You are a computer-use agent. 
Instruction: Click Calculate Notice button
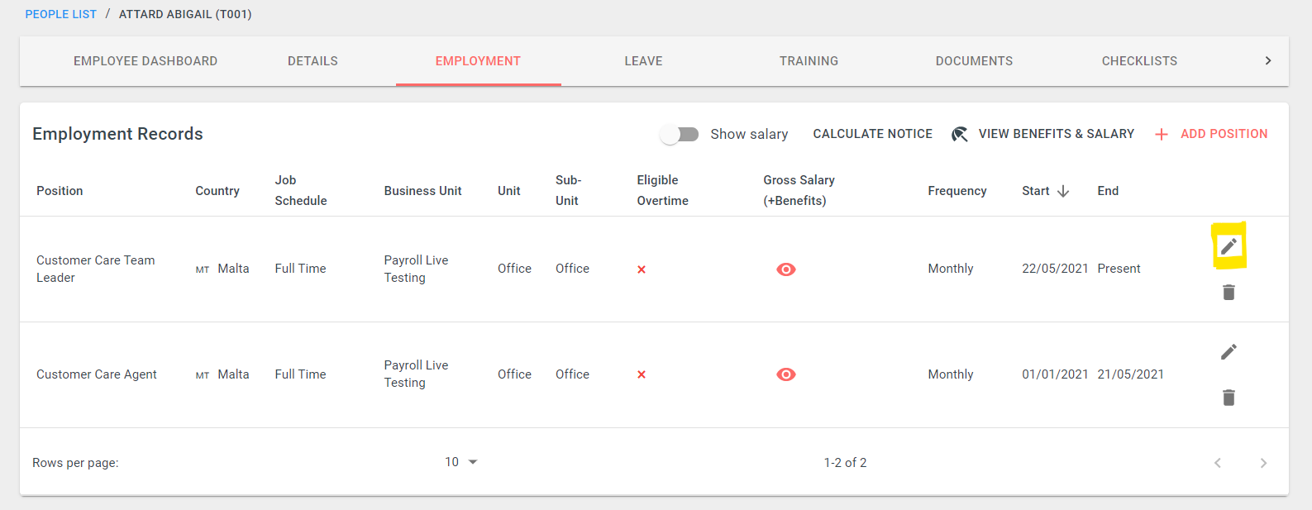tap(872, 134)
